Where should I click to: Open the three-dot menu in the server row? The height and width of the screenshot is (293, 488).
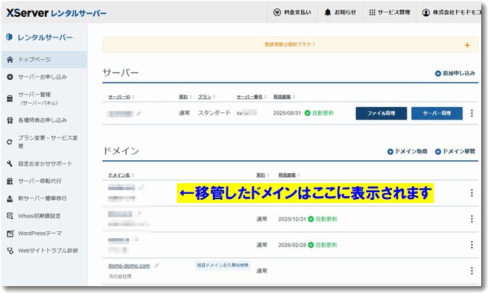coord(472,114)
